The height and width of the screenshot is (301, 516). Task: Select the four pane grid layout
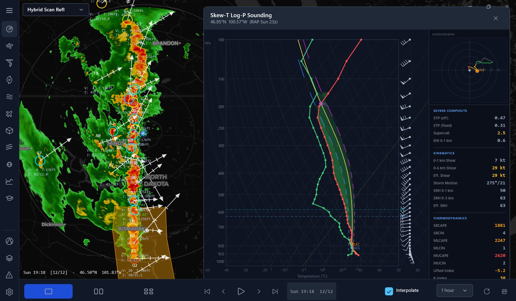(149, 291)
